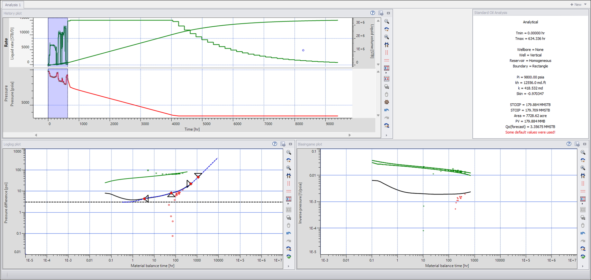The image size is (591, 280).
Task: Open Blasingame plot settings icon
Action: coord(577,144)
